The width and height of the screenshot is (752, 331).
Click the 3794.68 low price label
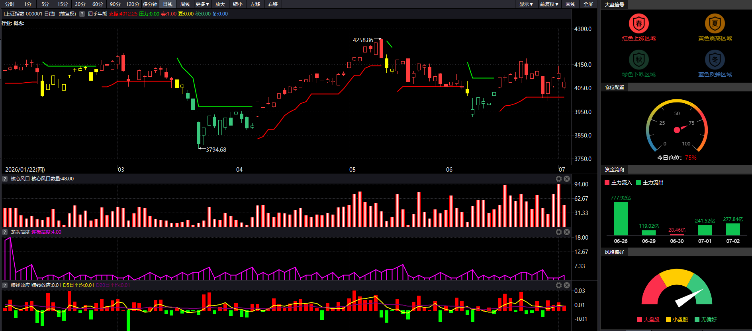pyautogui.click(x=216, y=150)
